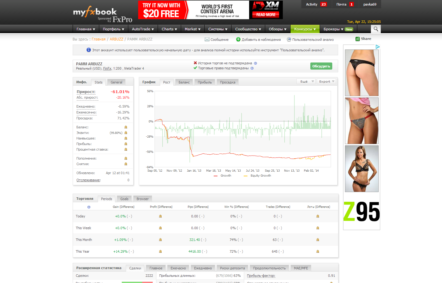This screenshot has width=442, height=283.
Task: Expand the Market navigation dropdown
Action: point(193,29)
